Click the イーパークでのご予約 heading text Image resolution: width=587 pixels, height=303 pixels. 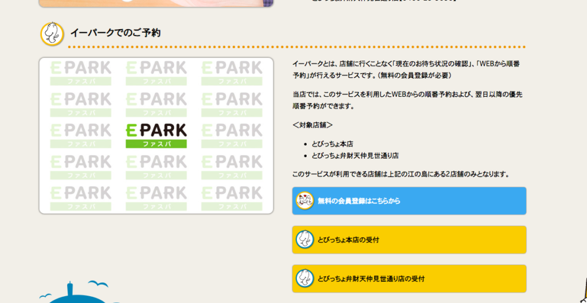(115, 33)
